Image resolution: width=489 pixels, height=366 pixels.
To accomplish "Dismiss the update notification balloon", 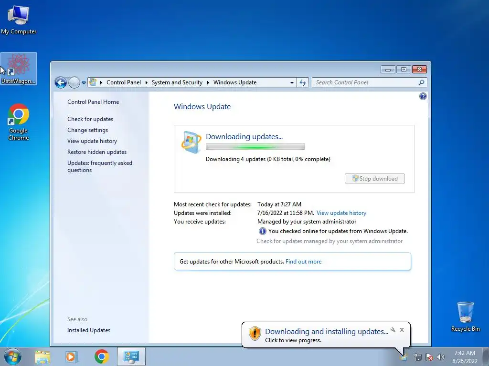I will coord(402,330).
